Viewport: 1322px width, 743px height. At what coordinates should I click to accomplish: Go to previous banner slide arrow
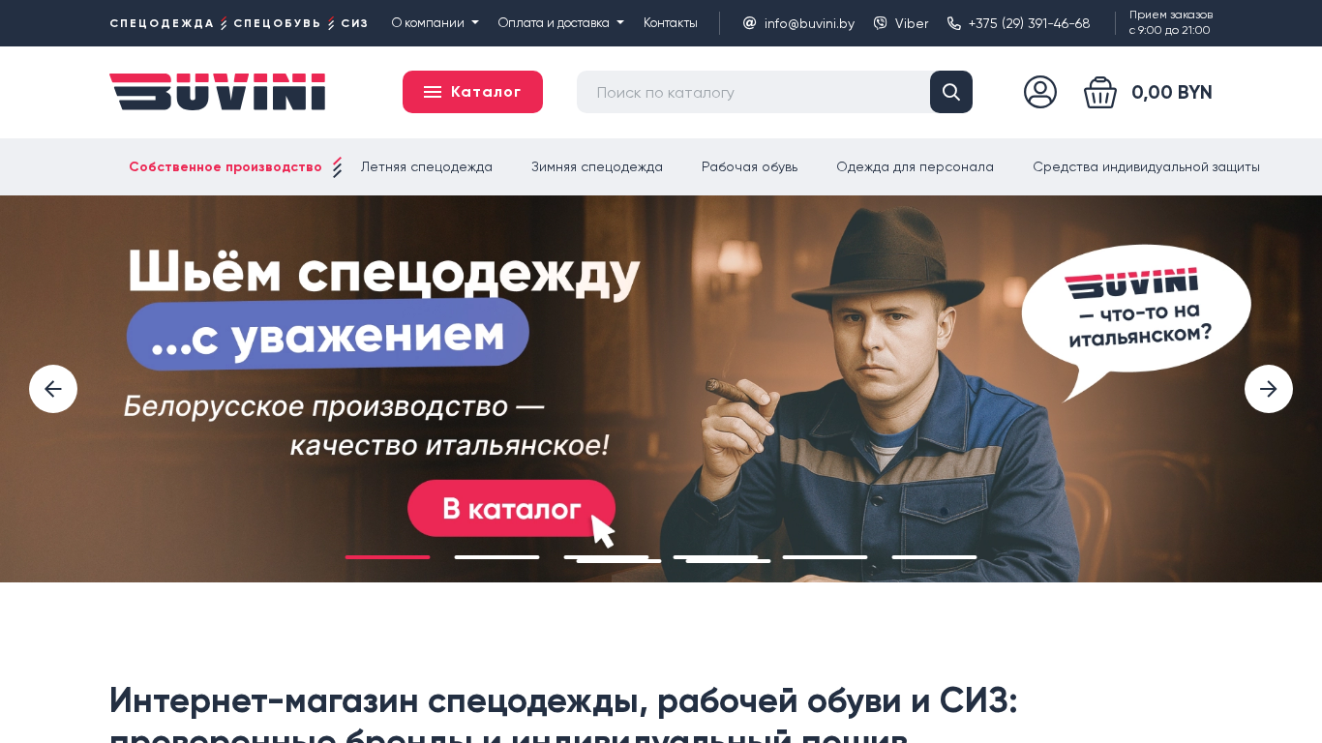click(53, 389)
